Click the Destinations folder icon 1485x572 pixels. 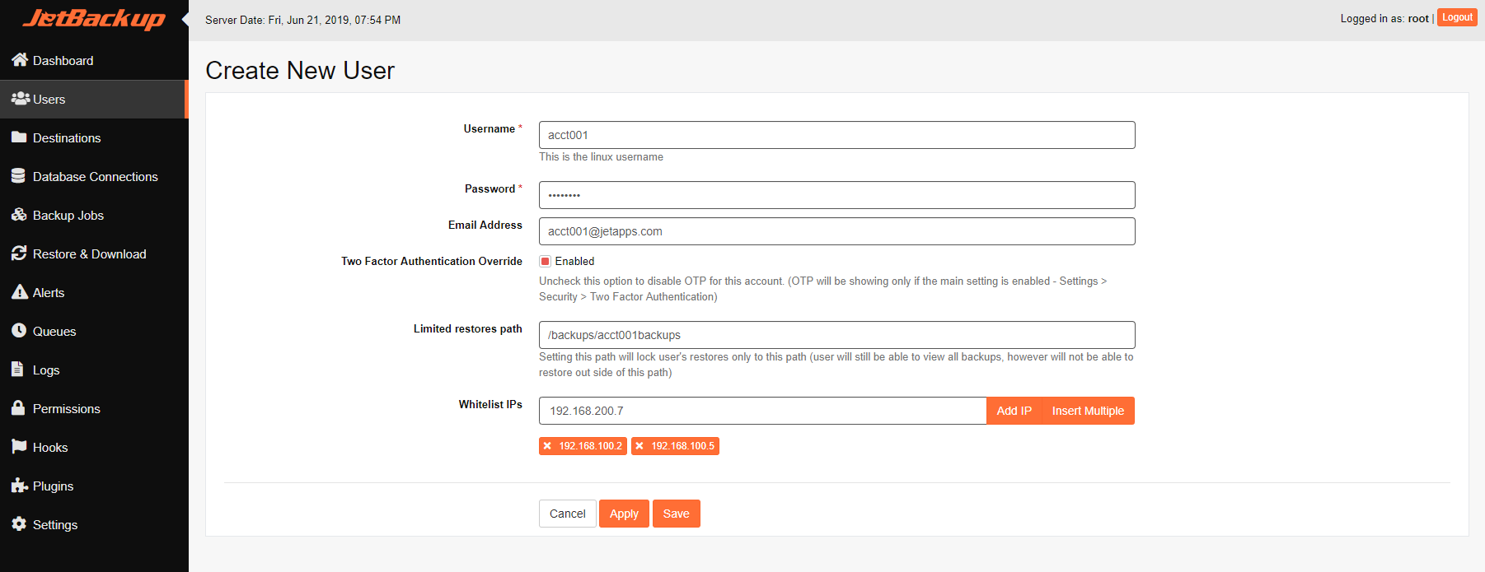(x=19, y=137)
